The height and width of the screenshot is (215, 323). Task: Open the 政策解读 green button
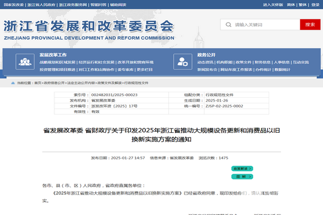click(242, 168)
